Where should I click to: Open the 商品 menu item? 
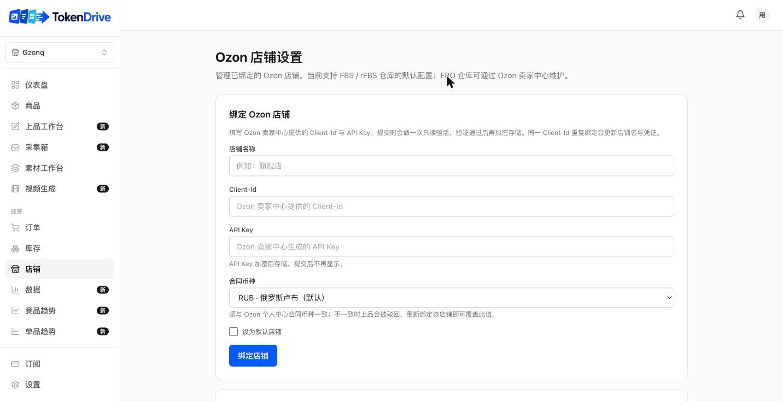60,105
